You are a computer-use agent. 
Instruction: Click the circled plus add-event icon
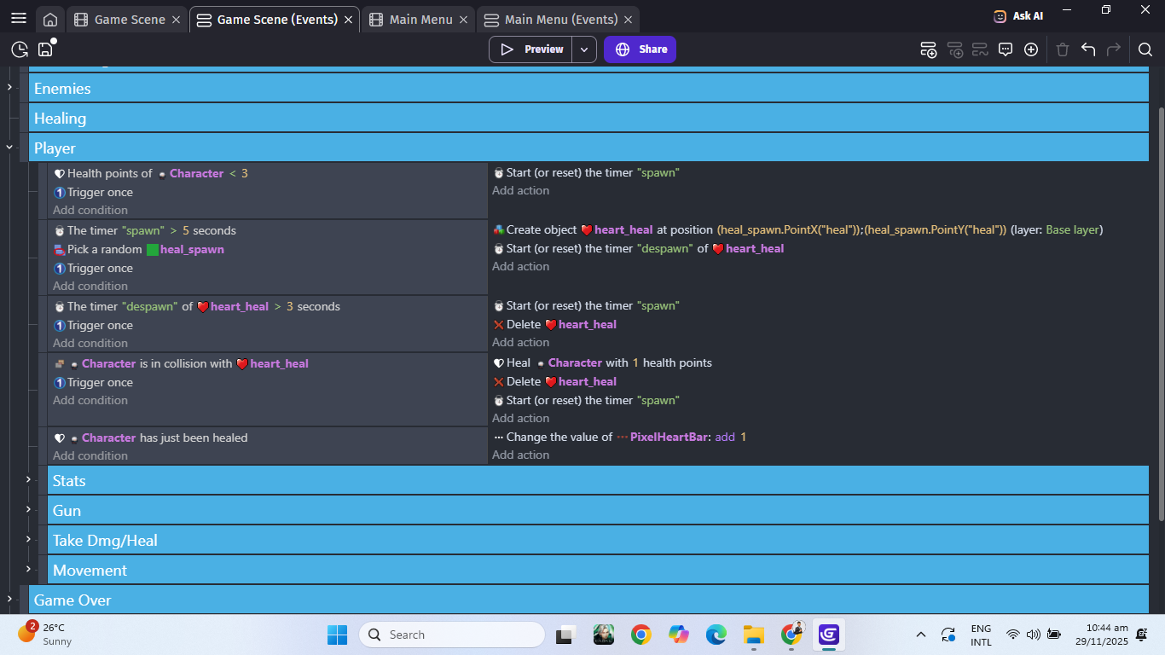point(1031,49)
